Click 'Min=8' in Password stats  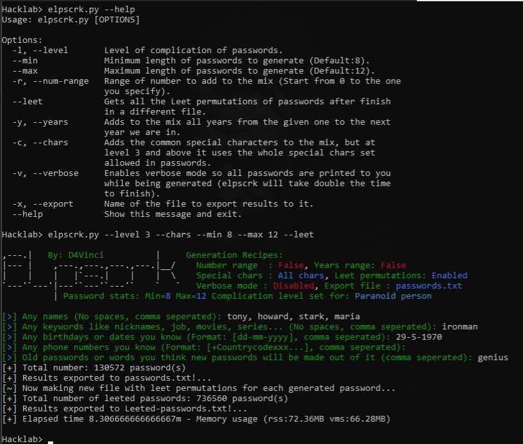(158, 296)
